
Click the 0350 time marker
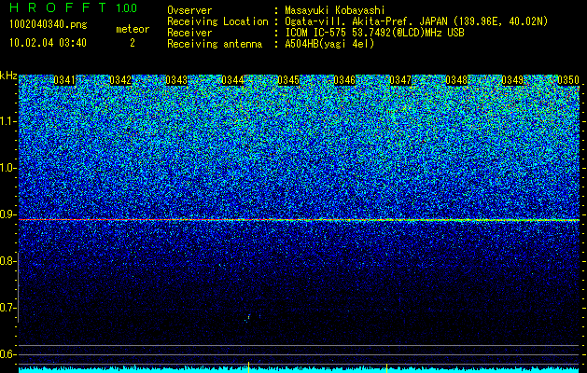[x=568, y=80]
